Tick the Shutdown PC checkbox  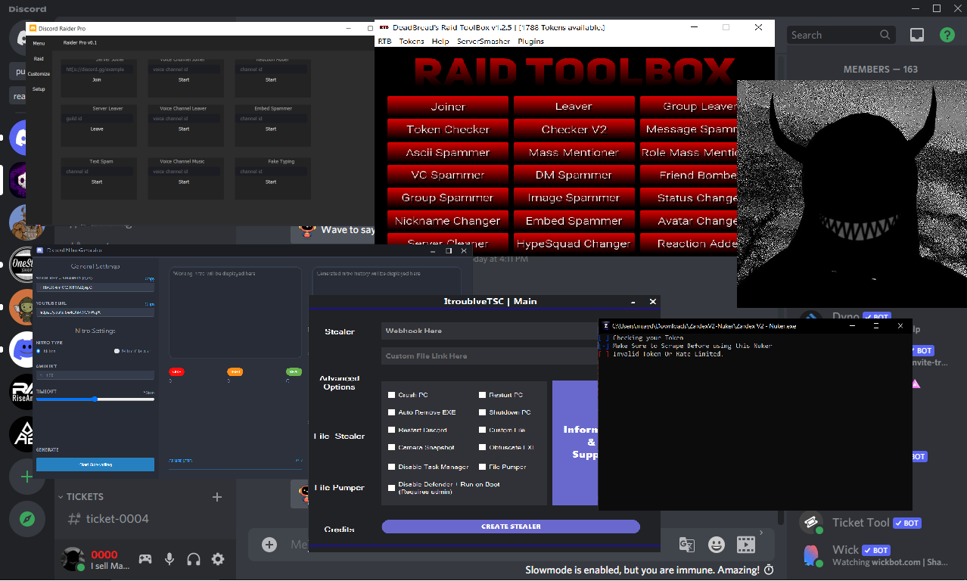(x=482, y=412)
